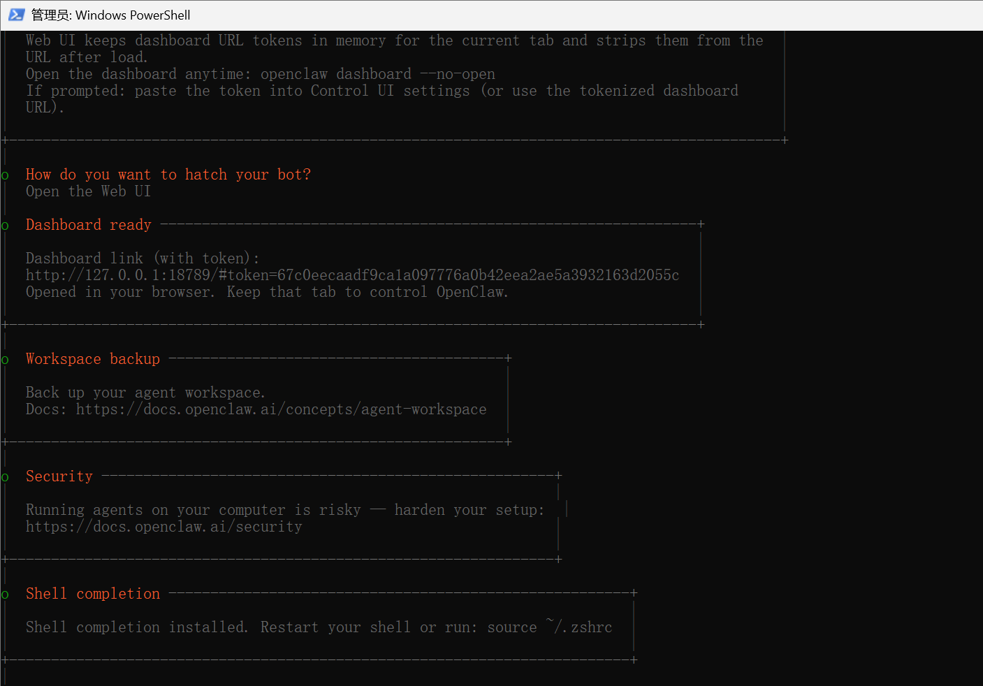Click the Windows PowerShell window title text
This screenshot has width=983, height=686.
click(x=111, y=15)
